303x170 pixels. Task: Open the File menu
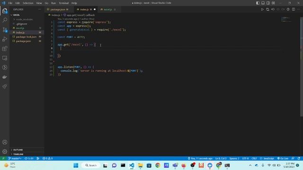pyautogui.click(x=10, y=3)
